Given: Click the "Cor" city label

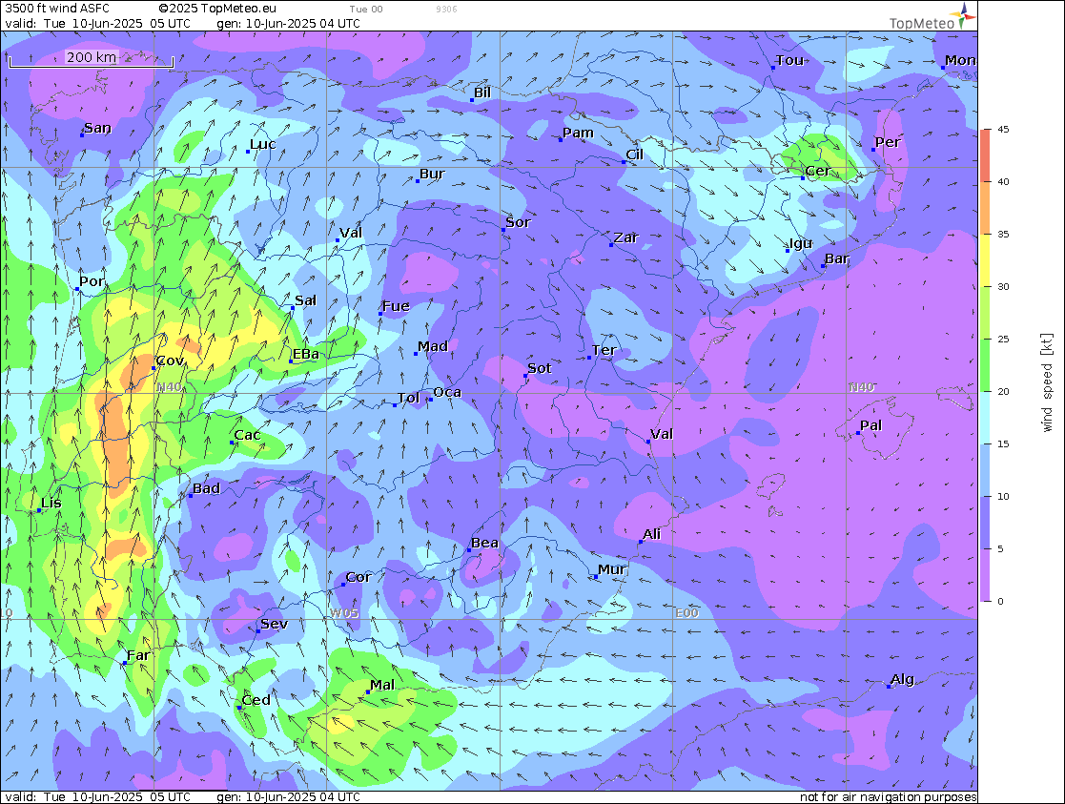Looking at the screenshot, I should [x=358, y=577].
